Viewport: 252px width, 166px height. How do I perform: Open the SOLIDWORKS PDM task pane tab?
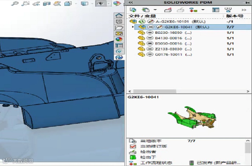pos(119,57)
